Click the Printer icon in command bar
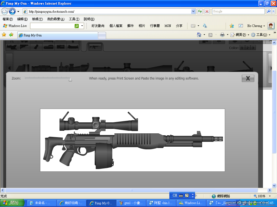Screen dimensions: 277x207 click(x=222, y=35)
